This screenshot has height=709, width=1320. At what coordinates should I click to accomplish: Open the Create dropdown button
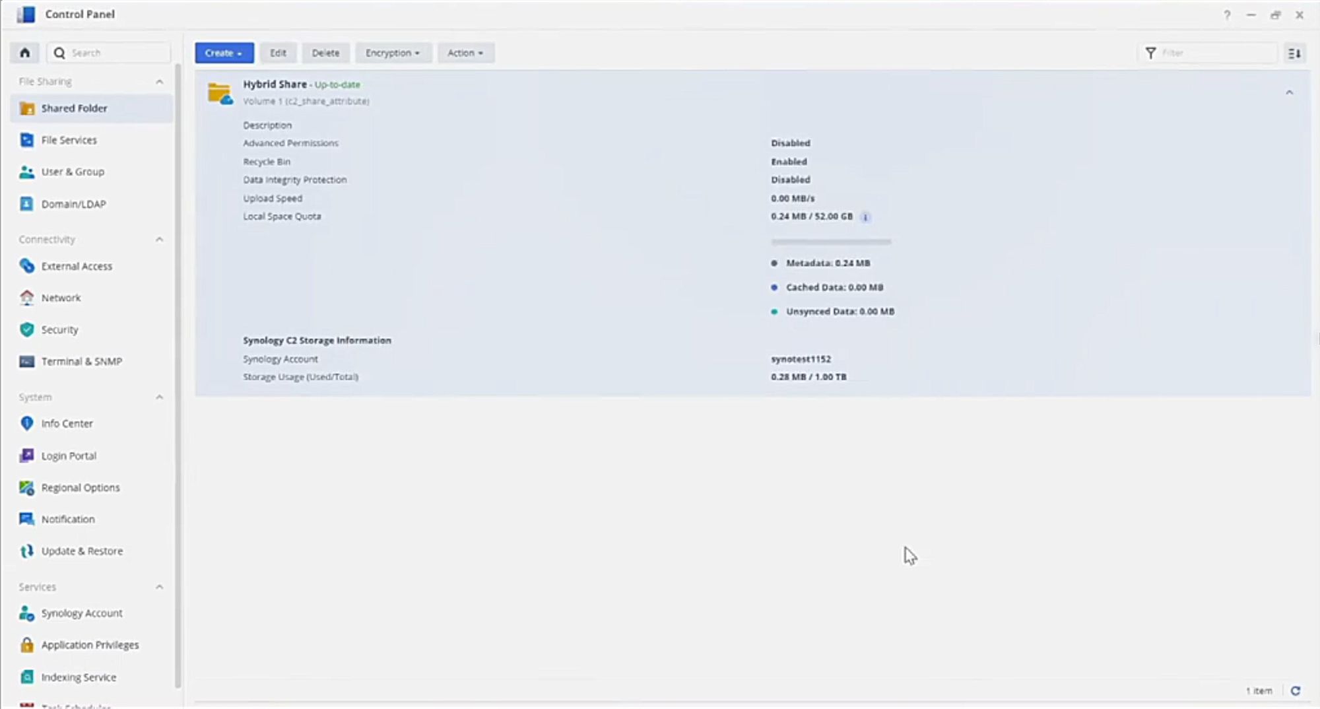coord(224,53)
